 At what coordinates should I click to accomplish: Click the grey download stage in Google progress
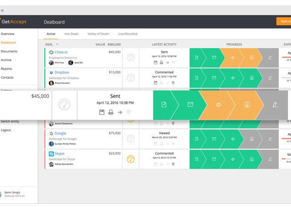(x=251, y=139)
